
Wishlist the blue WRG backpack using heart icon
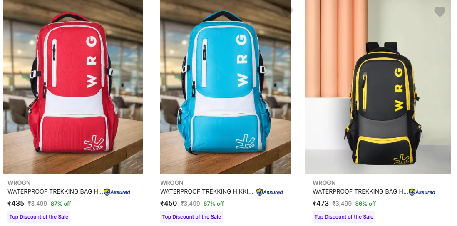coord(287,12)
